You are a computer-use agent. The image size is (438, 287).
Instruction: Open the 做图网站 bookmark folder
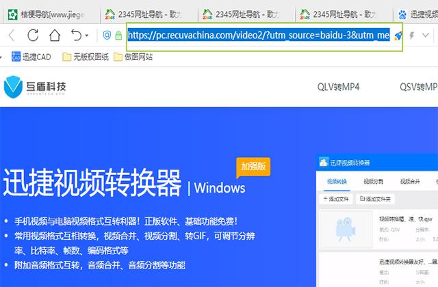click(x=134, y=57)
